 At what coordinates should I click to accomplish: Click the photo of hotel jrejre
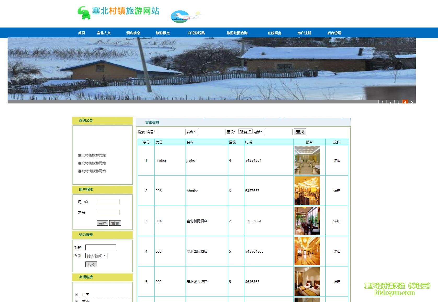click(307, 160)
